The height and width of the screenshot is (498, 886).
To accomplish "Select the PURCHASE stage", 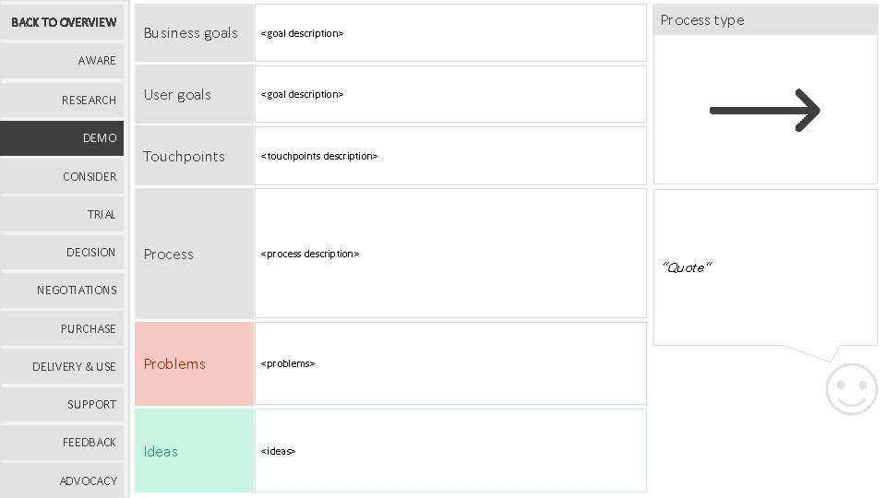I will [63, 328].
